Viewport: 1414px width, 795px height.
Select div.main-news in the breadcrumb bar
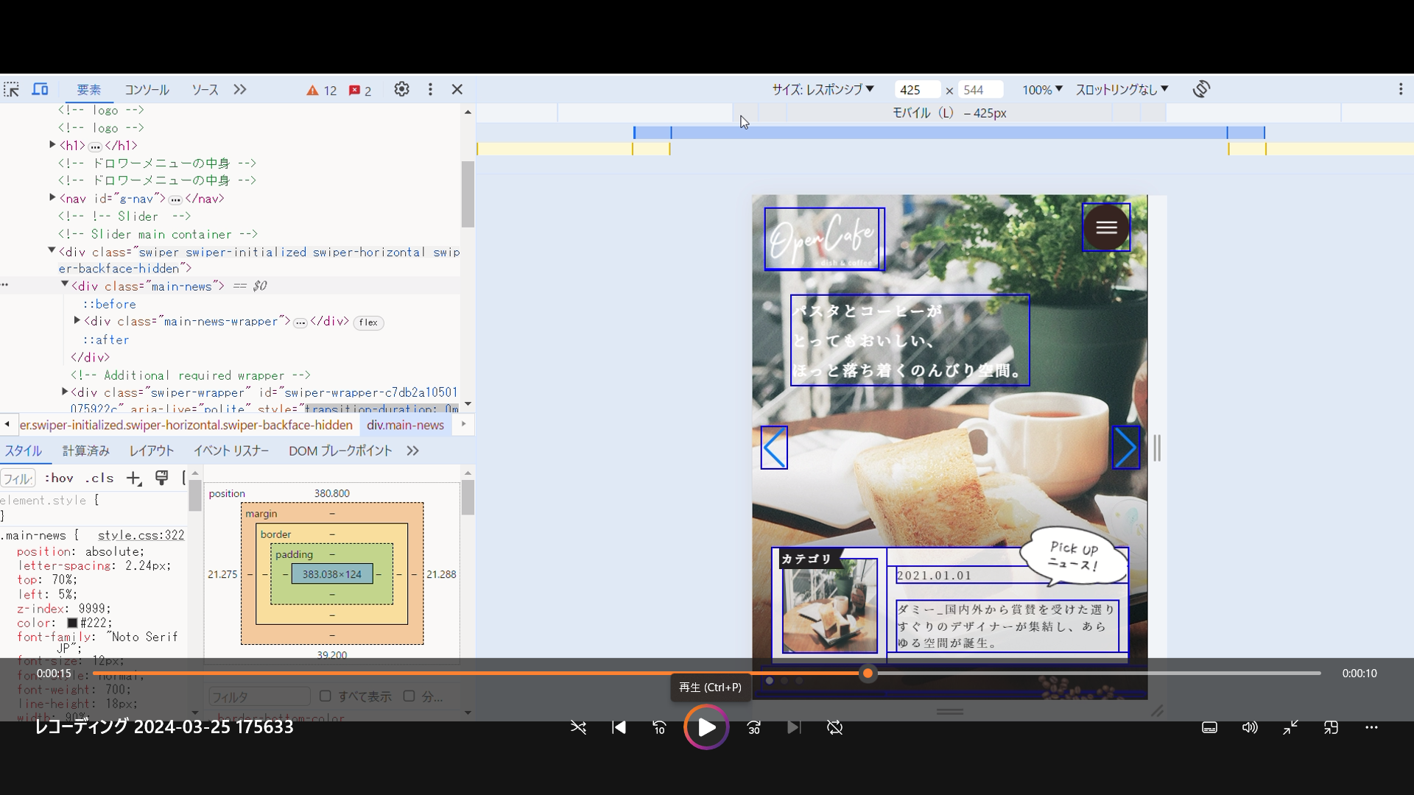click(x=406, y=425)
